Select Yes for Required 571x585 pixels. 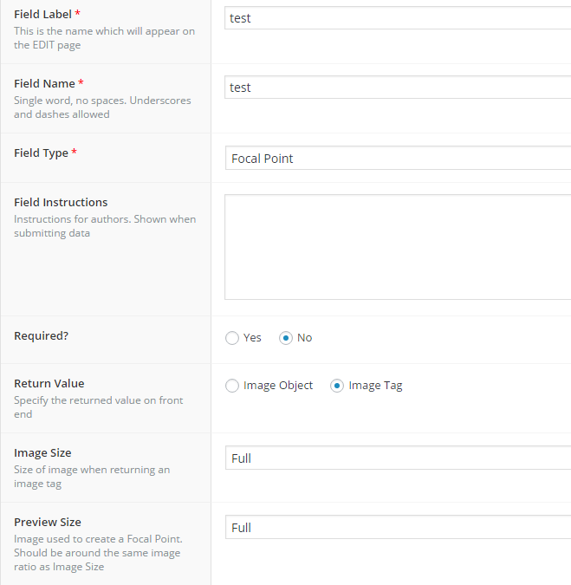pos(232,338)
